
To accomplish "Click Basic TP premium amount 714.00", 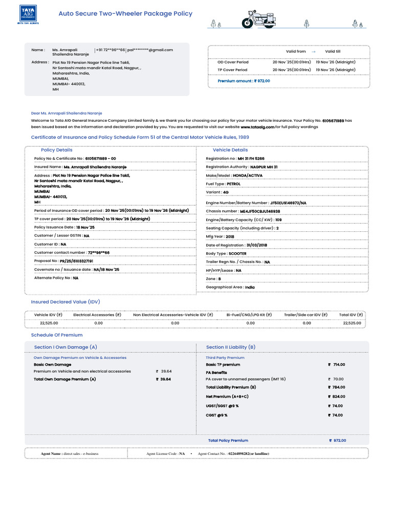I will (337, 364).
